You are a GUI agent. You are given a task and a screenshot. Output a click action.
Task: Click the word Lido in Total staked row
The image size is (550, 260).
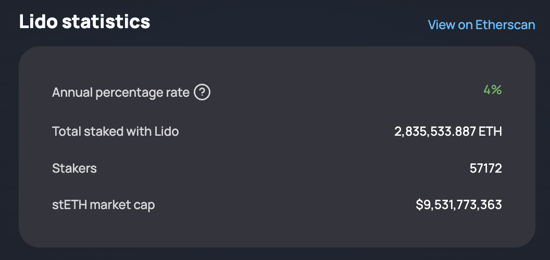pyautogui.click(x=167, y=132)
